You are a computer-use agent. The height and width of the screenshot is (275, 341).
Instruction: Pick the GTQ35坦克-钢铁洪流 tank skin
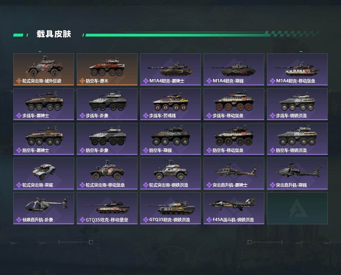pyautogui.click(x=170, y=208)
